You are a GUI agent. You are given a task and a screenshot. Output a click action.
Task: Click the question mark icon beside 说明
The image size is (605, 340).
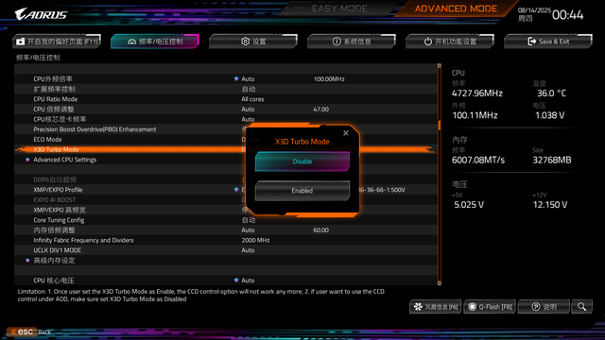click(x=536, y=307)
